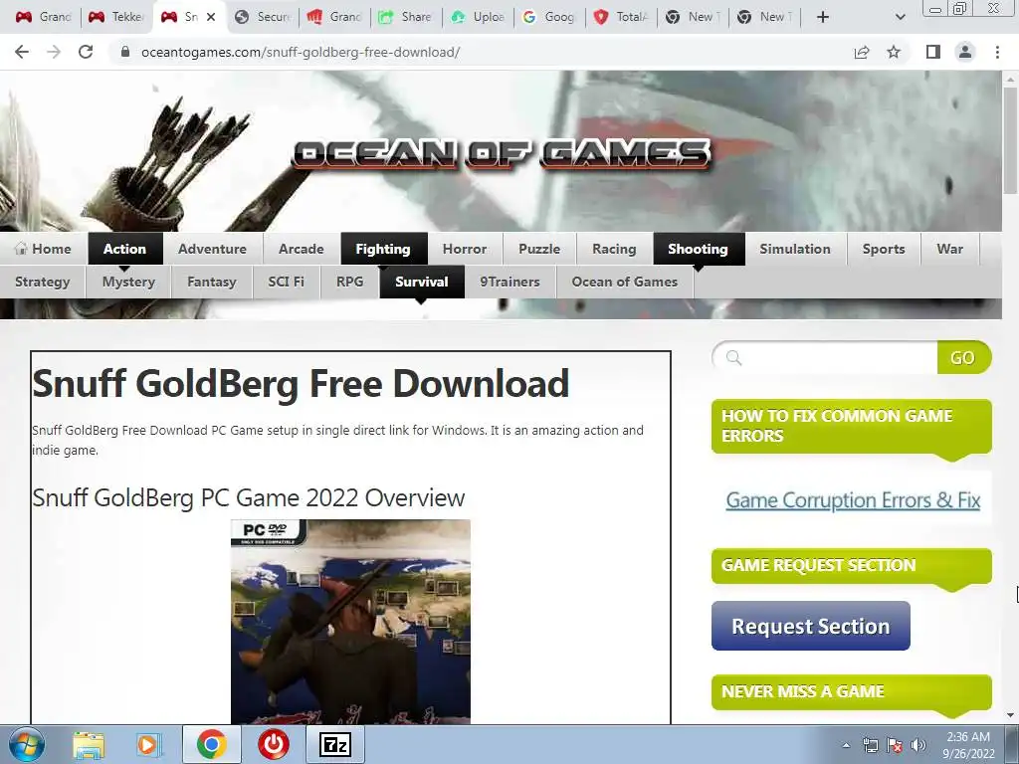Switch to the Share tab
The width and height of the screenshot is (1019, 764).
click(406, 18)
